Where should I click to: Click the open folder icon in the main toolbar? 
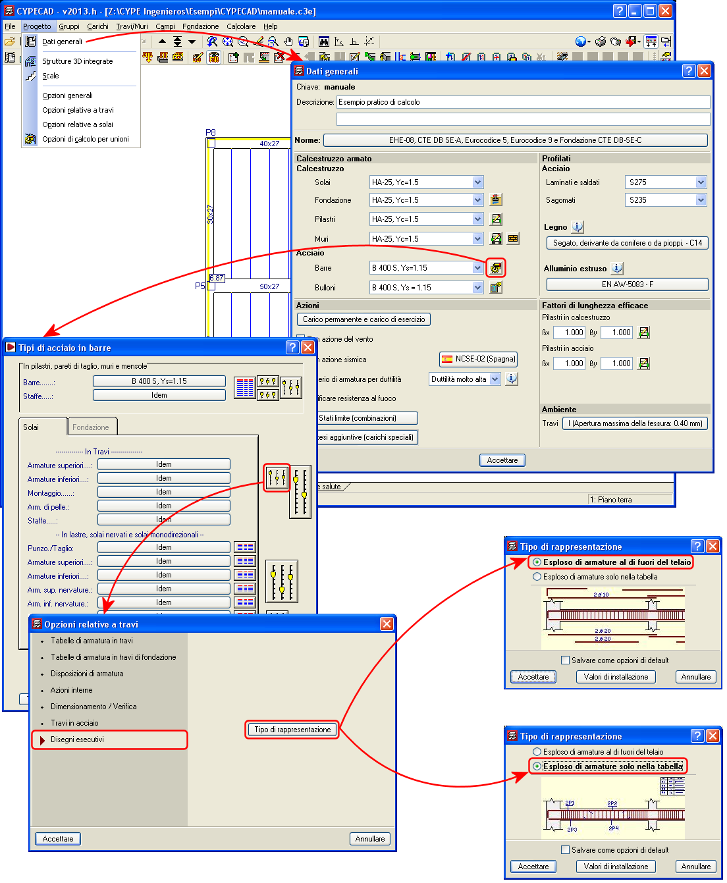point(9,41)
